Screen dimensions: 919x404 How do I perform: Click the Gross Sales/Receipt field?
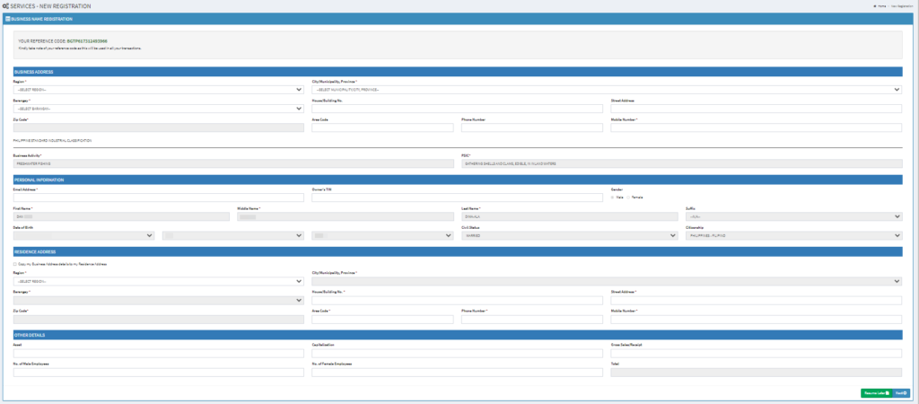pos(756,353)
